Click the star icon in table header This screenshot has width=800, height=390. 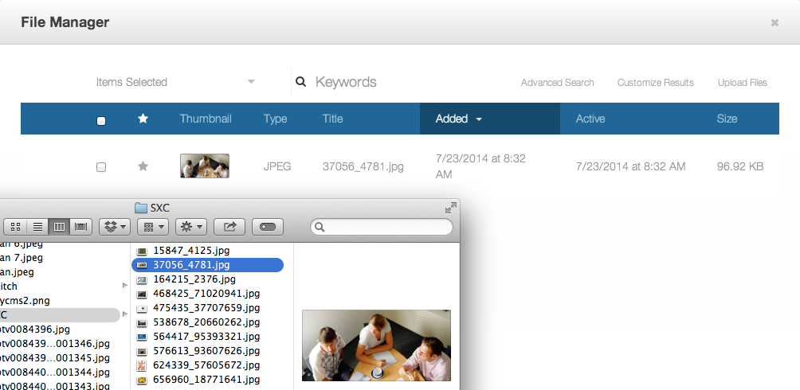pyautogui.click(x=143, y=119)
